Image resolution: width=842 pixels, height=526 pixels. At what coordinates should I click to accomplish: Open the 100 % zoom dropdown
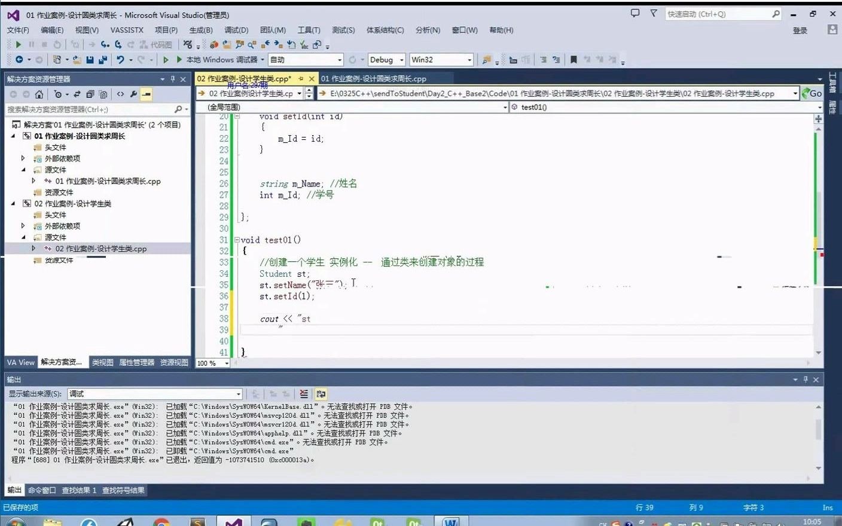tap(213, 363)
